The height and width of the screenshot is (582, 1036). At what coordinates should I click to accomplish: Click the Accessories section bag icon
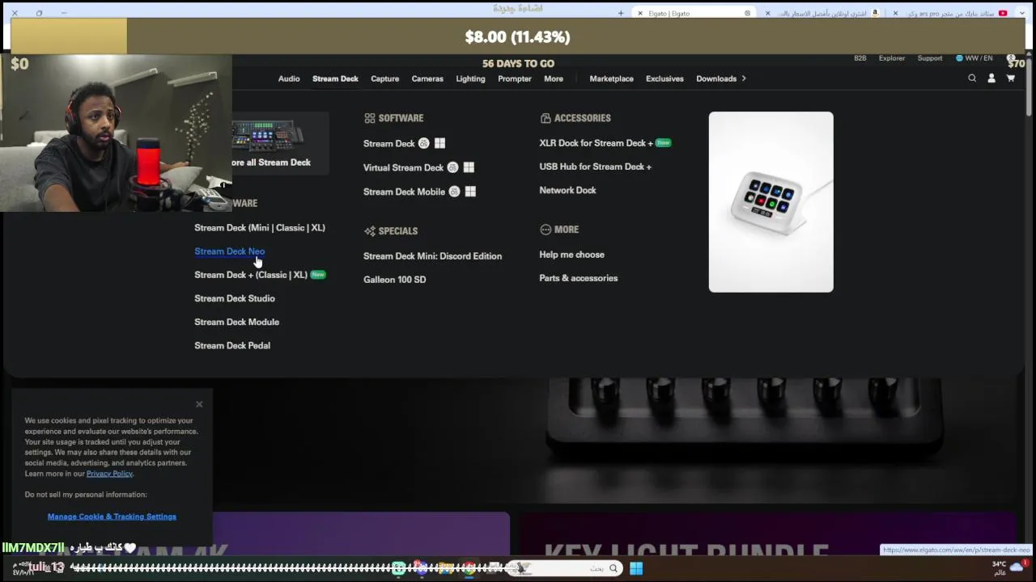point(546,118)
